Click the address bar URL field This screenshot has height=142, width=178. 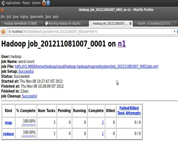pyautogui.click(x=89, y=31)
